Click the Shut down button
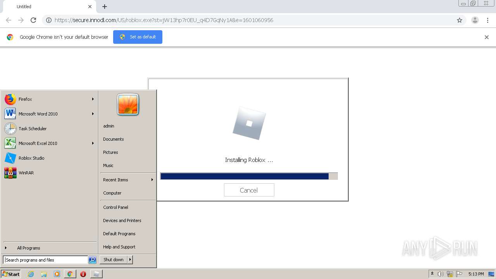 click(x=114, y=260)
